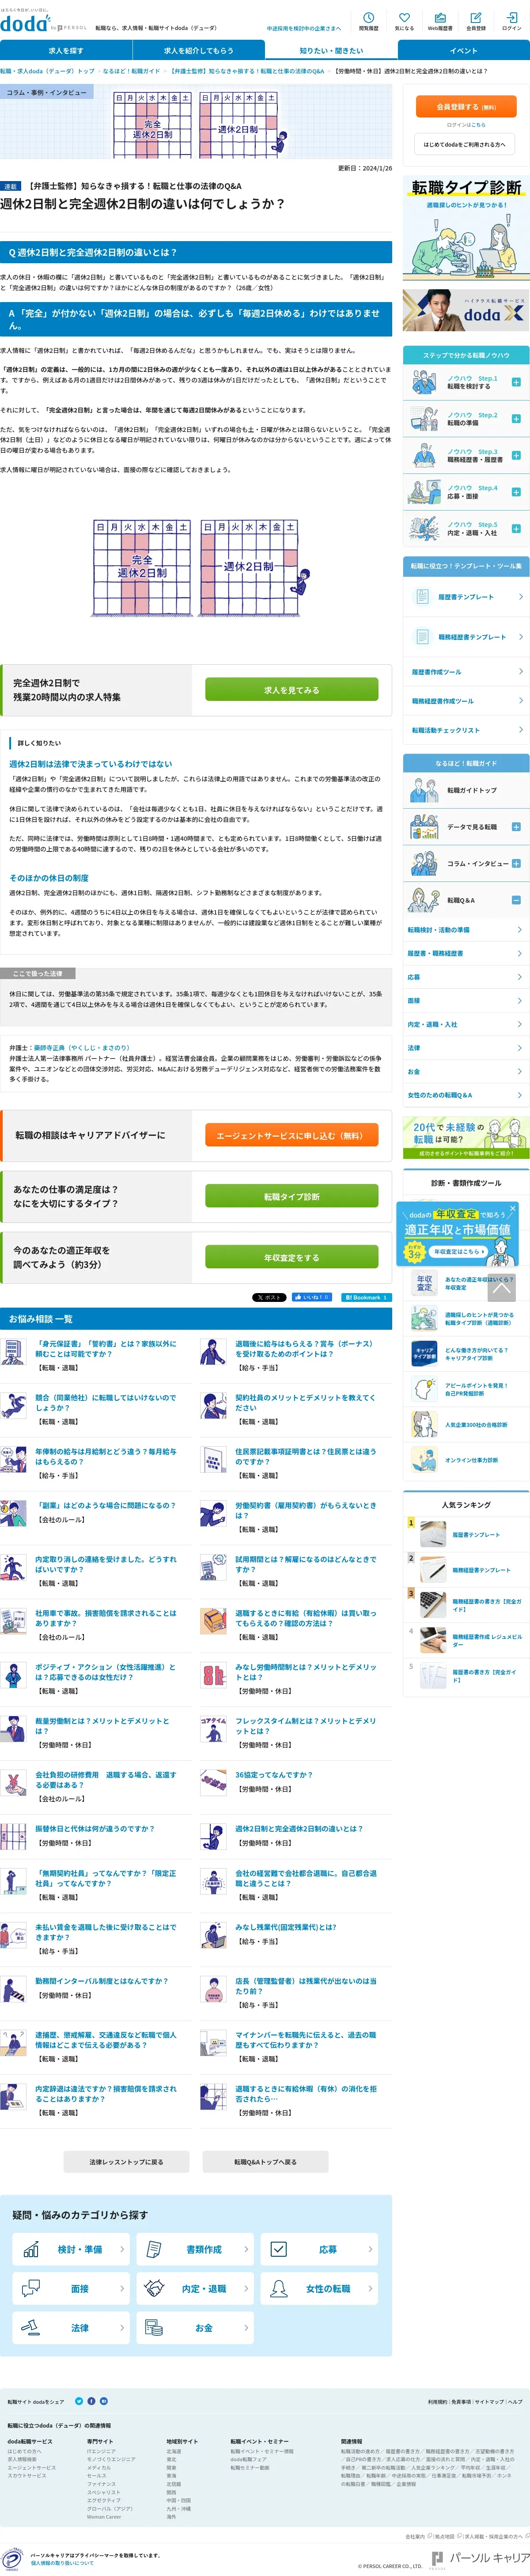Open 履歴書テンプレート in sidebar tools
Viewport: 530px width, 2576px height.
[466, 597]
